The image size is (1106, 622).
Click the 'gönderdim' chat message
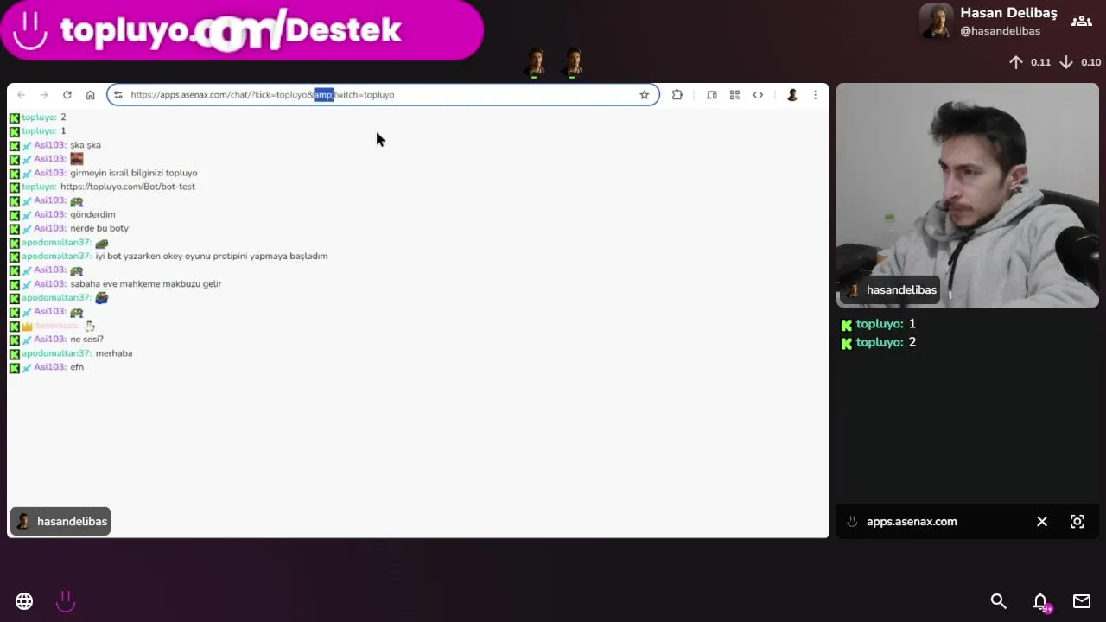pos(92,215)
